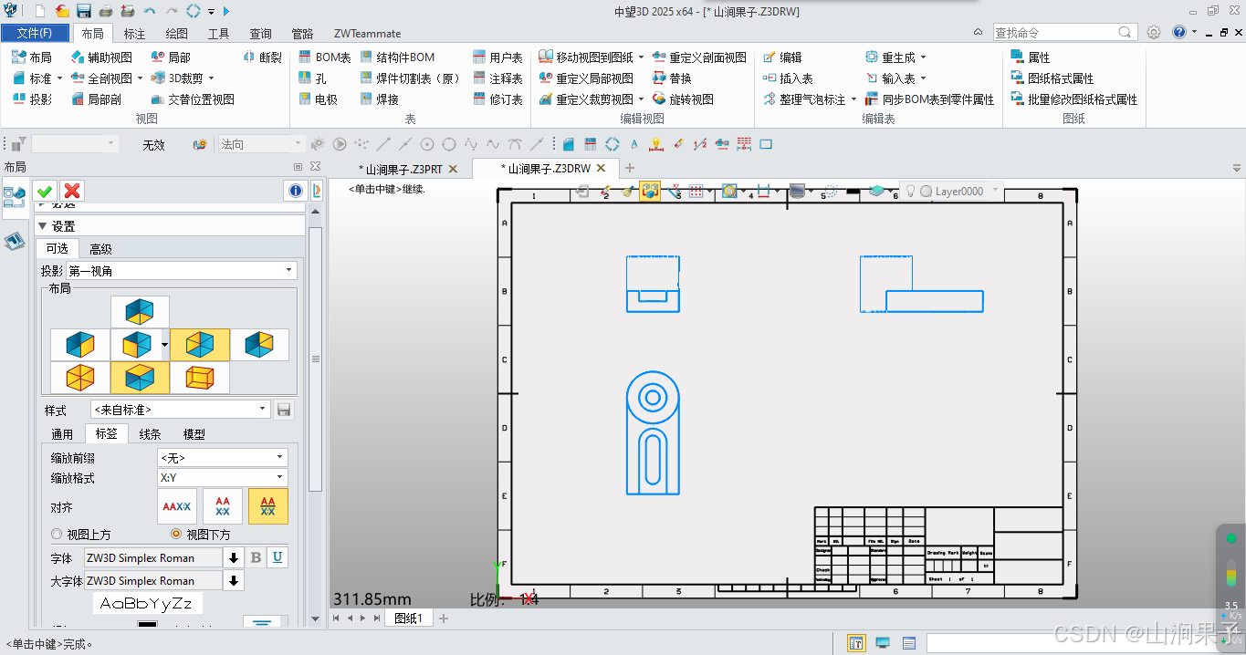Click the 焊接 weld table tool

point(379,99)
